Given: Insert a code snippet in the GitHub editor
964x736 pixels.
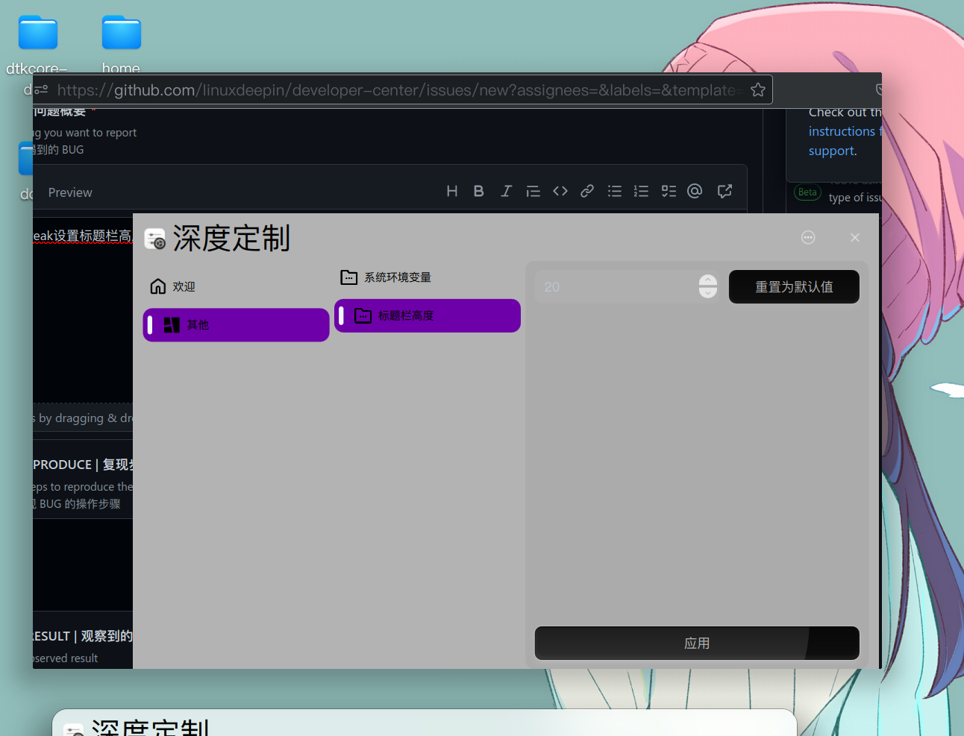Looking at the screenshot, I should pos(560,191).
